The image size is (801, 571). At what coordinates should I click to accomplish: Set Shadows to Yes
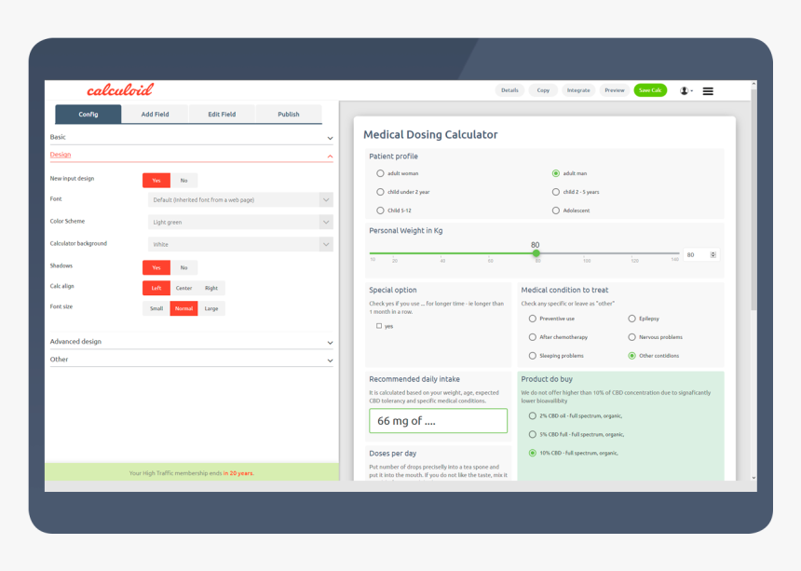[x=156, y=267]
